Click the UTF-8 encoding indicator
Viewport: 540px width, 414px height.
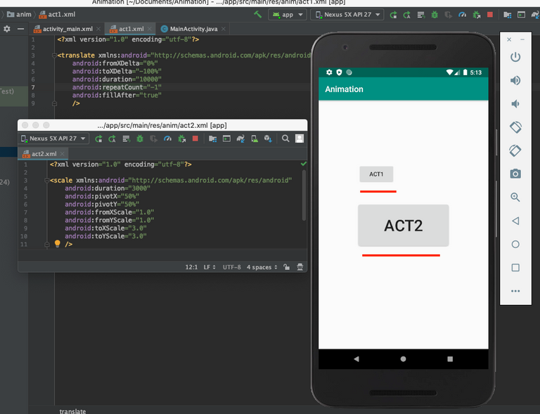231,267
